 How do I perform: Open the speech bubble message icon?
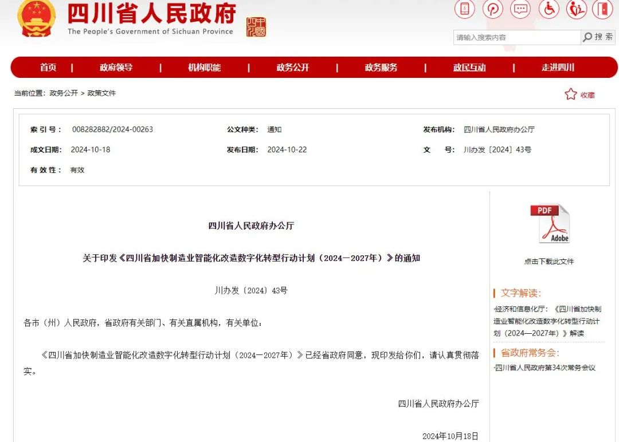click(520, 8)
